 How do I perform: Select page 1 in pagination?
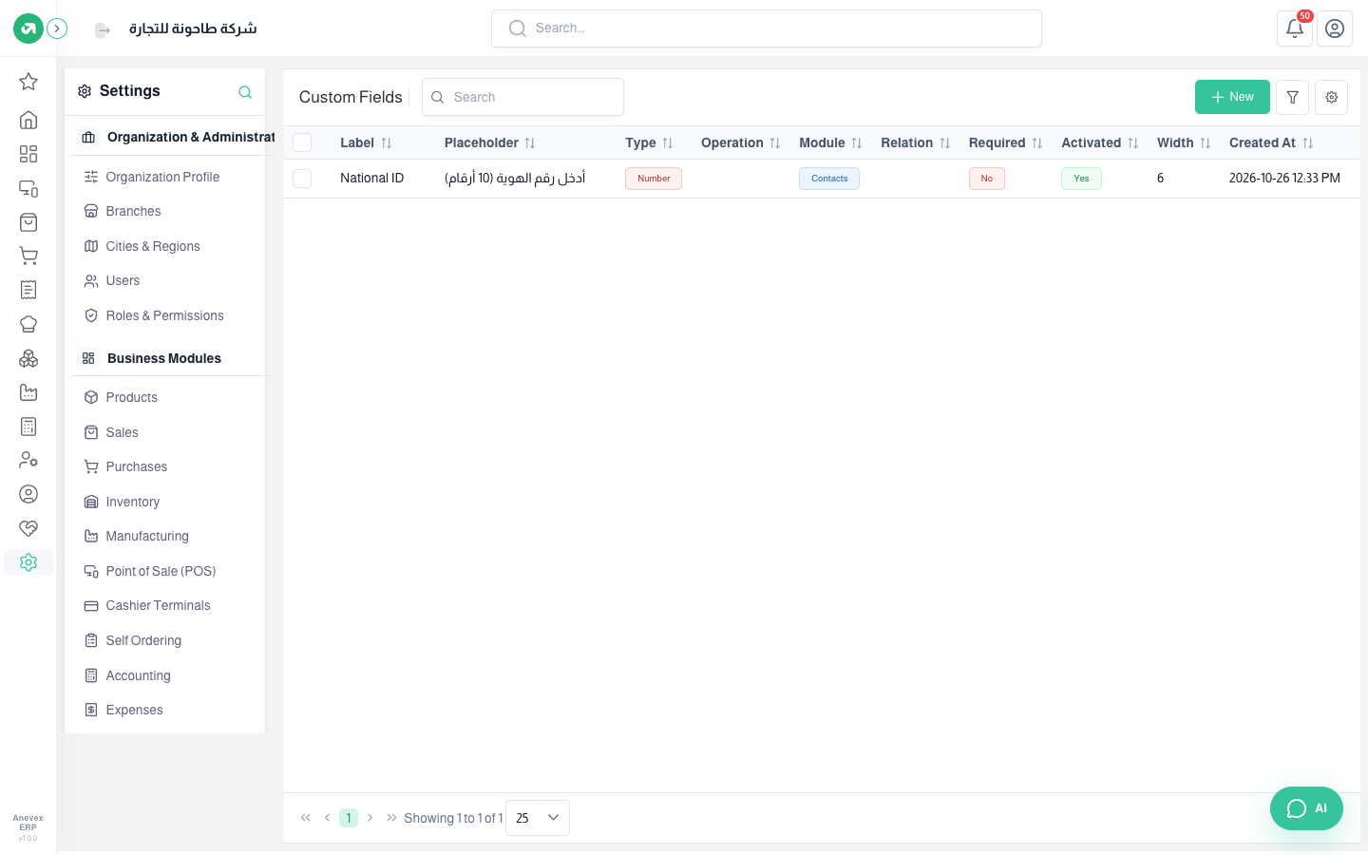(349, 818)
